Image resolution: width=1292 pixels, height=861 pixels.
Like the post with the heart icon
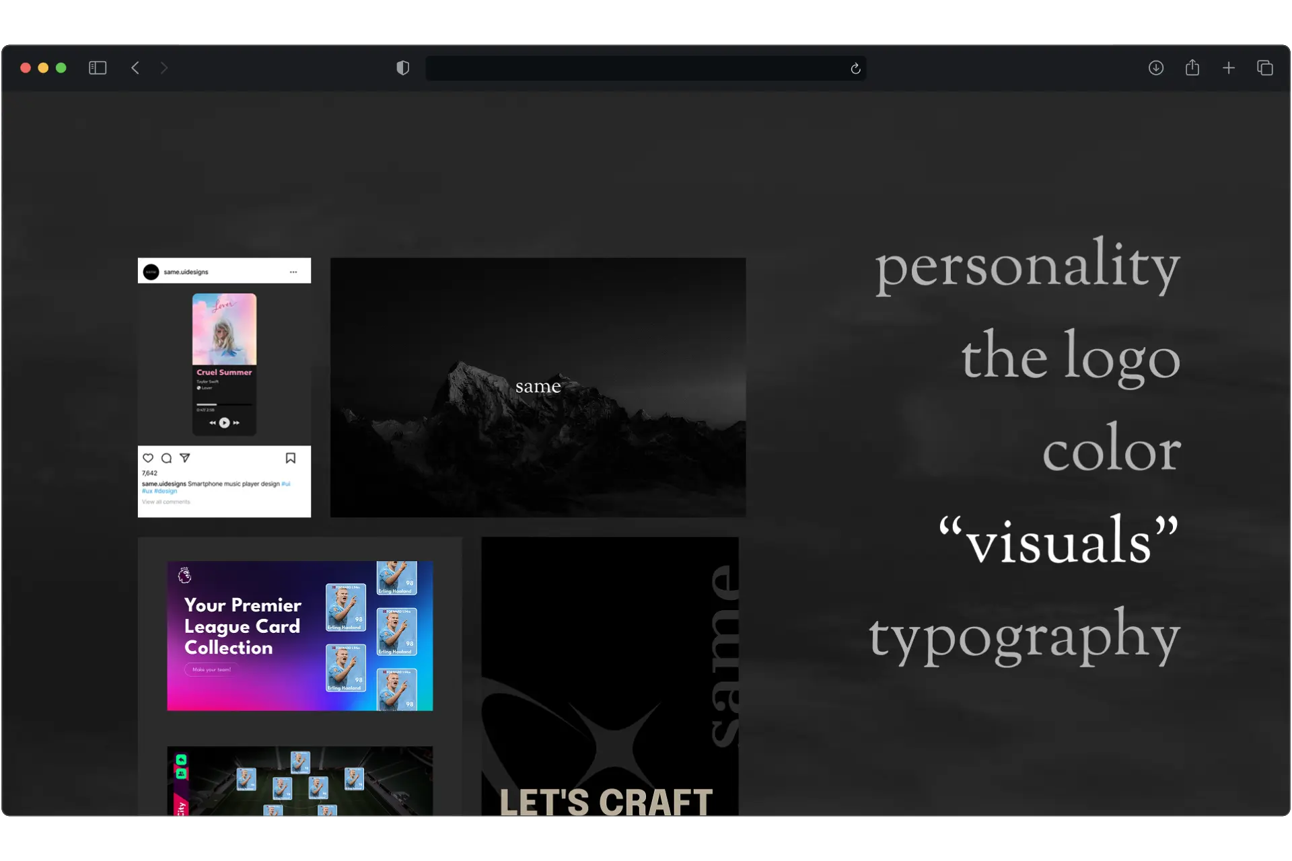point(148,458)
